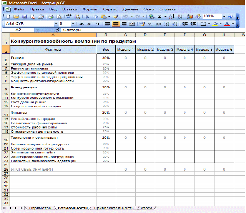
Task: Click the Cut scissors icon
Action: pyautogui.click(x=87, y=17)
